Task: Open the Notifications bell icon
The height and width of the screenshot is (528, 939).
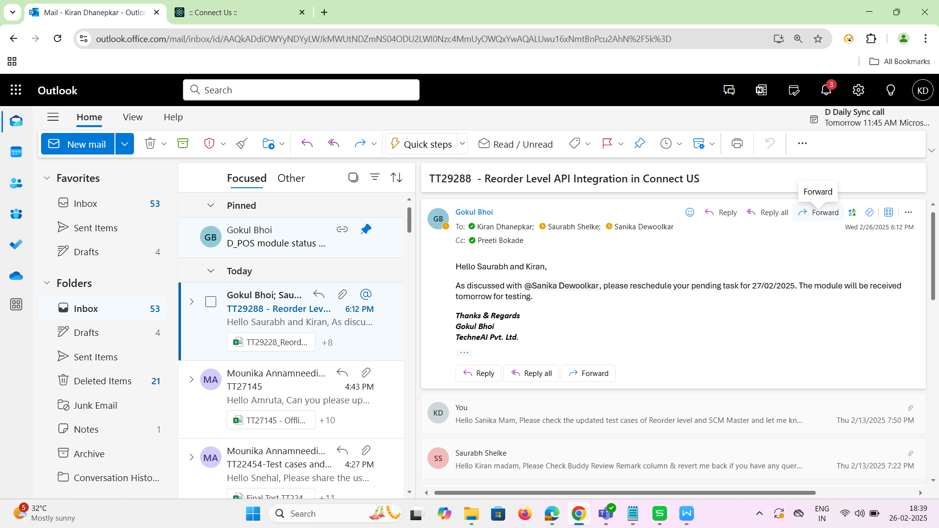Action: 826,90
